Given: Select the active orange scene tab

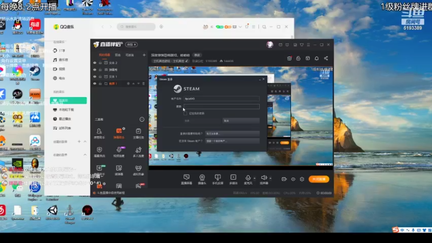Looking at the screenshot, I should pos(104,55).
